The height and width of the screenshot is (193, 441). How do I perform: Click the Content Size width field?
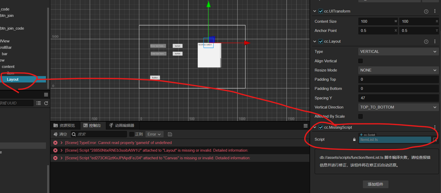click(x=378, y=21)
